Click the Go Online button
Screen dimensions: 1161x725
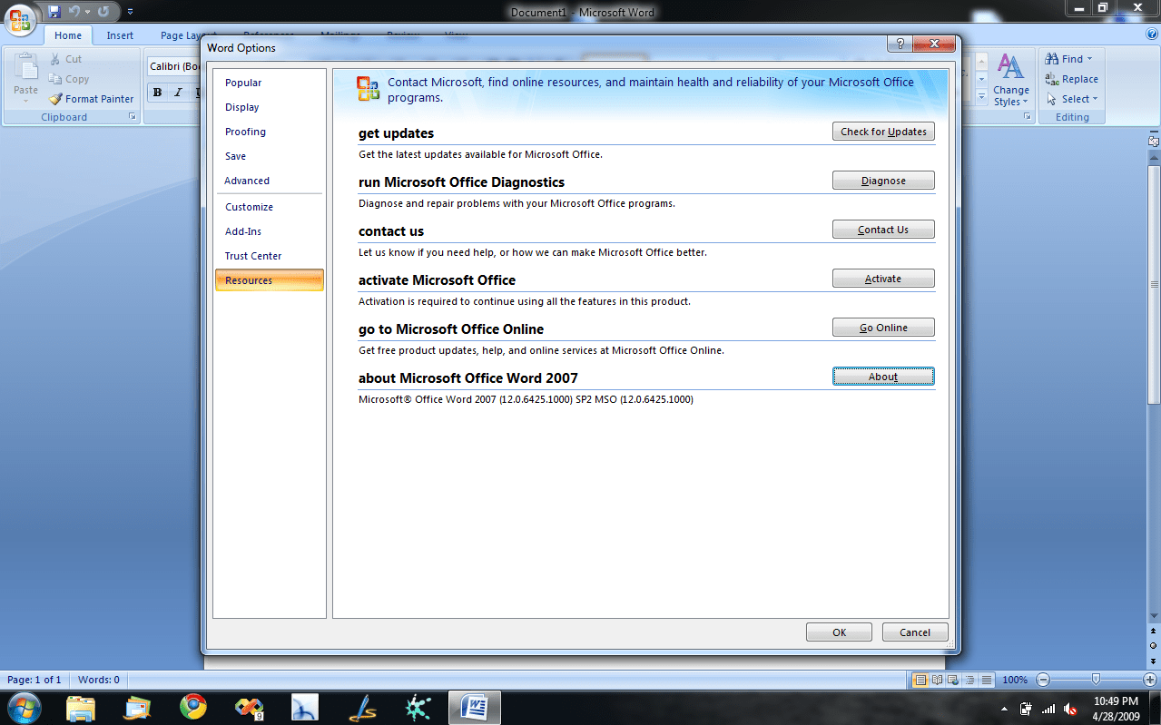pyautogui.click(x=883, y=328)
